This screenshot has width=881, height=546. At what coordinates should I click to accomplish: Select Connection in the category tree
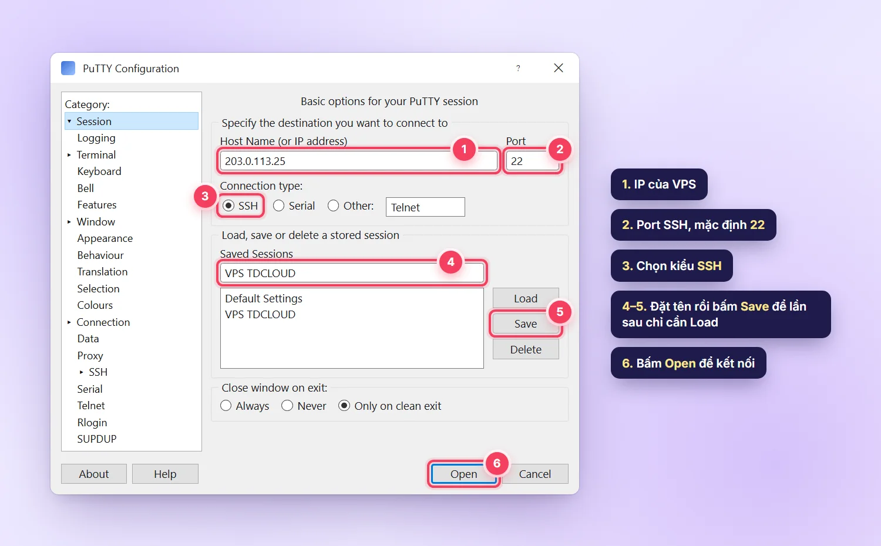[x=103, y=322]
